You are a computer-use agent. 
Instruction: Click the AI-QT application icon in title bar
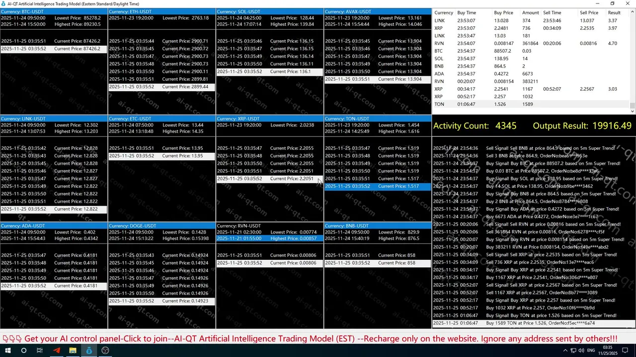(3, 3)
